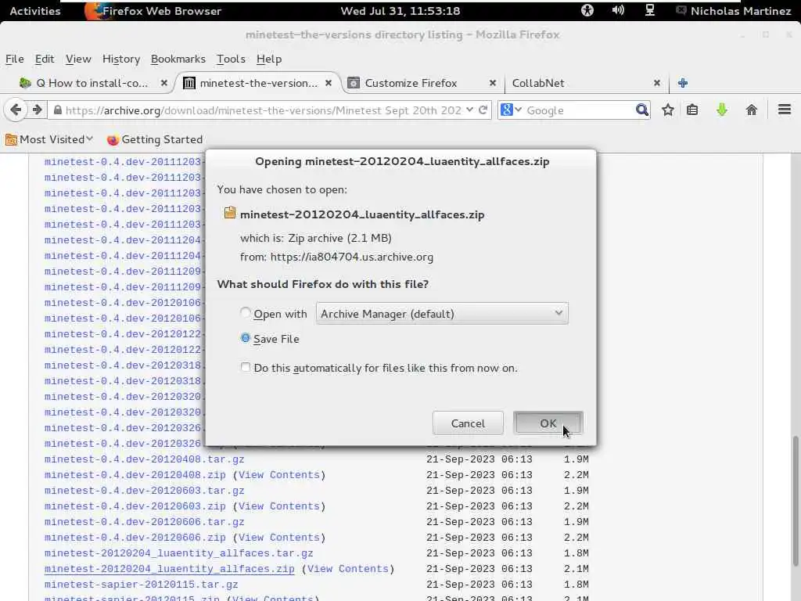This screenshot has width=801, height=601.
Task: Open the Nicholas Martinez user menu
Action: click(x=733, y=11)
